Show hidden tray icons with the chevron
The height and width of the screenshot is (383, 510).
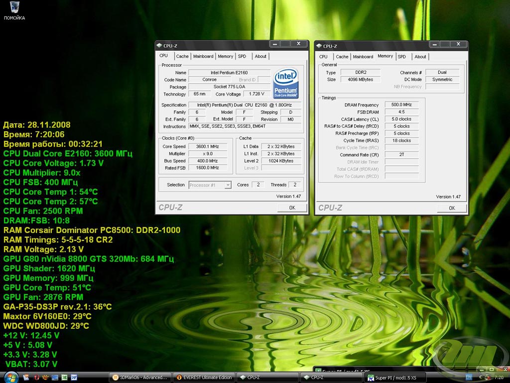click(480, 378)
